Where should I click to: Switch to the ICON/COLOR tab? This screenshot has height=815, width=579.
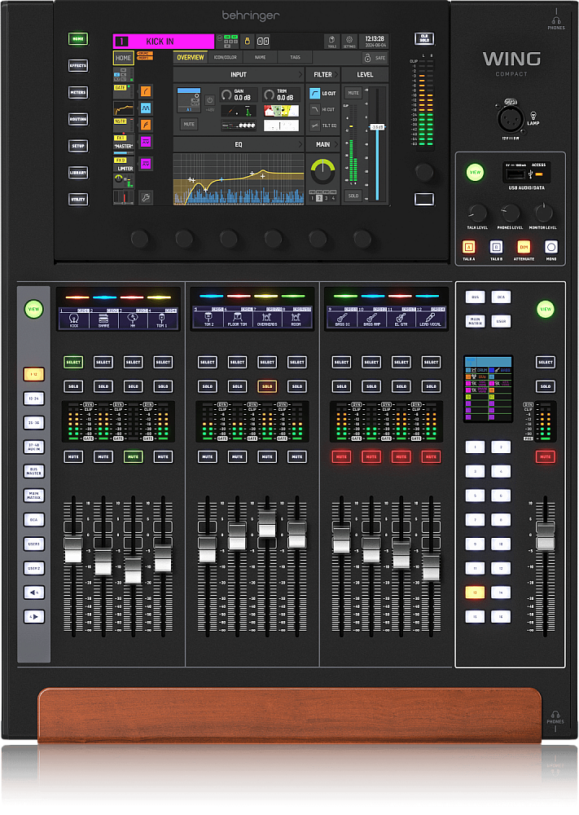pyautogui.click(x=225, y=58)
